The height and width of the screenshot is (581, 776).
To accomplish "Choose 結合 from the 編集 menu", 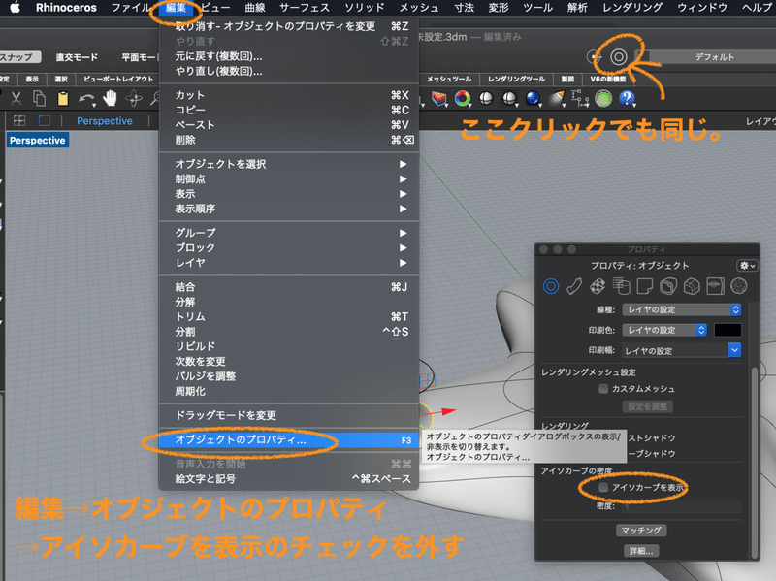I will click(x=288, y=287).
